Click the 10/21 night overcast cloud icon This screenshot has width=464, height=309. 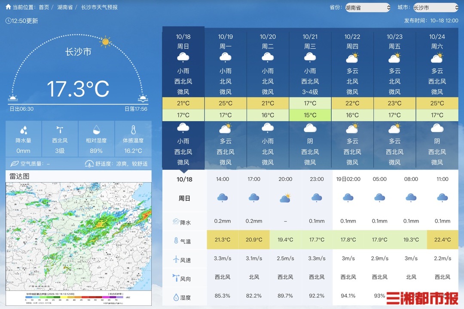[x=310, y=128]
